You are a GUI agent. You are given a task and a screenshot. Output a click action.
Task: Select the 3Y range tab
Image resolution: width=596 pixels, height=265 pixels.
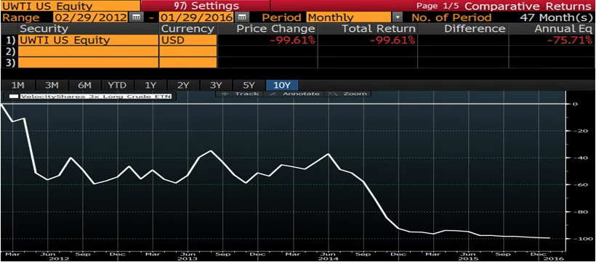[217, 86]
